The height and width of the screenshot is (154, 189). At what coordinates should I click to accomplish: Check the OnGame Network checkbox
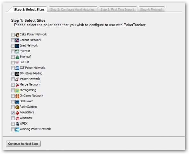click(13, 96)
